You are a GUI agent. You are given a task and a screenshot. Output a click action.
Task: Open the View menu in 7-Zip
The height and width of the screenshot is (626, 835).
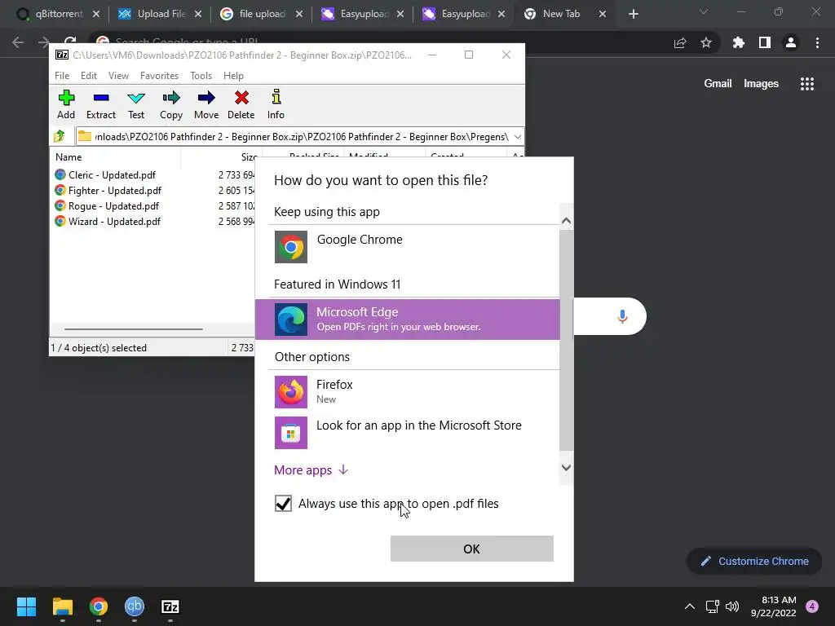coord(118,76)
